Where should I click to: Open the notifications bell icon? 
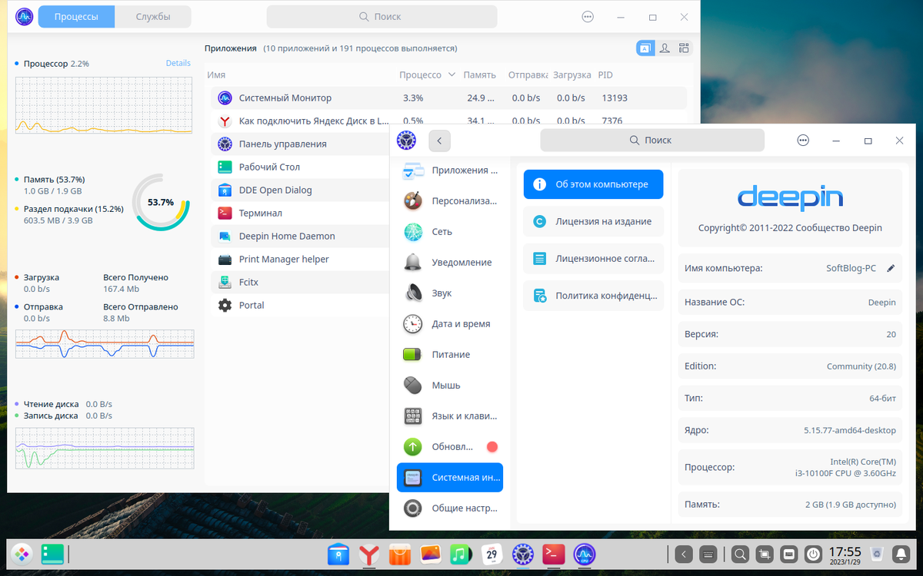pos(901,553)
